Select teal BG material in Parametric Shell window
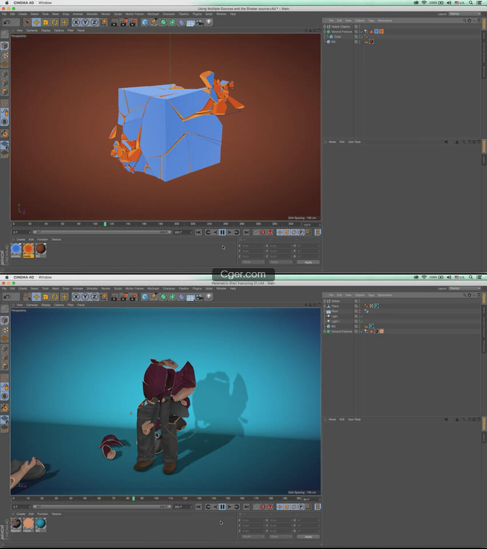This screenshot has height=549, width=487. tap(41, 524)
